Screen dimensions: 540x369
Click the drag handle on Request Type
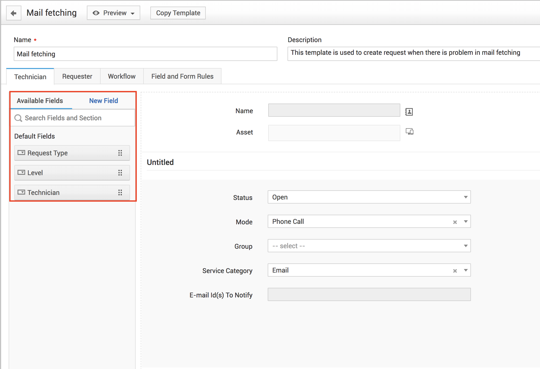[120, 153]
